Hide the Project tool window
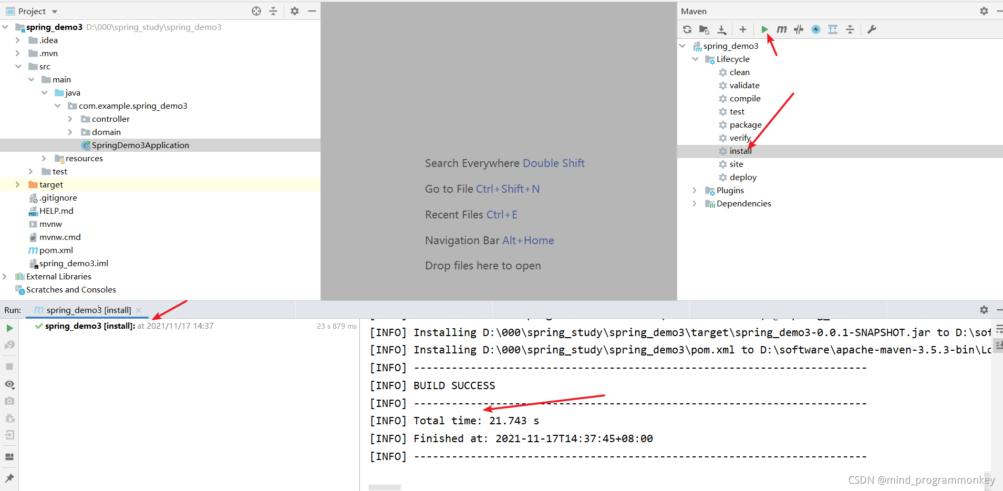Viewport: 1003px width, 491px height. click(x=312, y=11)
